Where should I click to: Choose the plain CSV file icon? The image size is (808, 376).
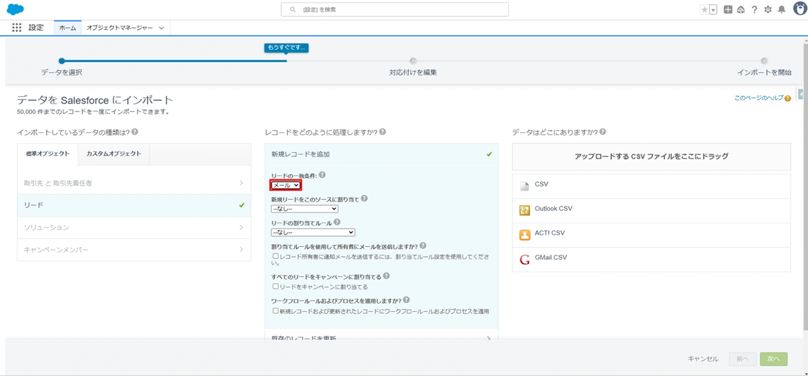(525, 185)
